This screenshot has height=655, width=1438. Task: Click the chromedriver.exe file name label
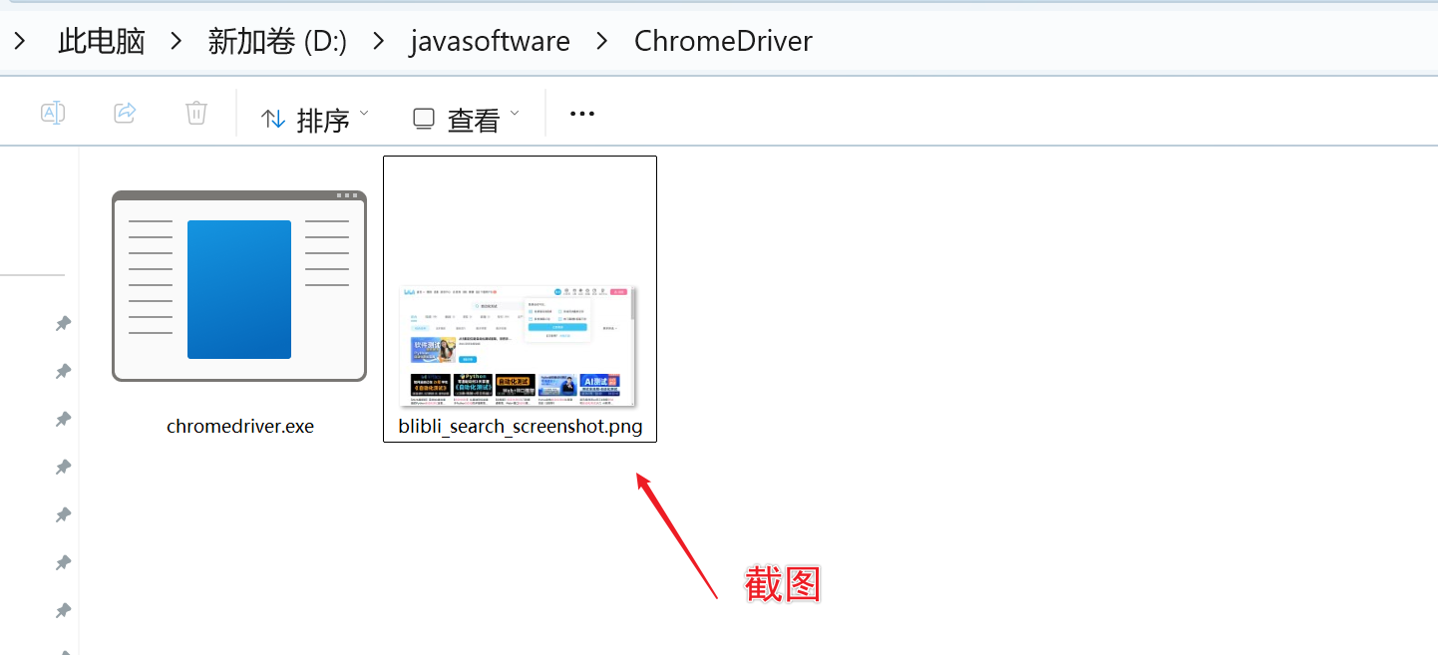click(240, 427)
